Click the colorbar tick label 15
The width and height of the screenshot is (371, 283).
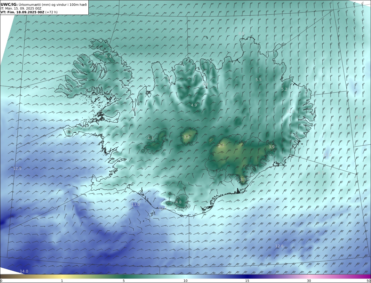point(247,281)
